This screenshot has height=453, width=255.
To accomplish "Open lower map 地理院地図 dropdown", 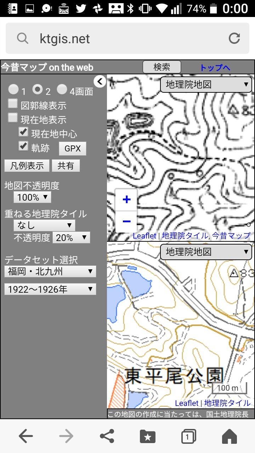I will [x=206, y=252].
